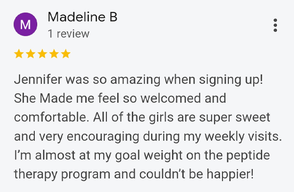Viewport: 294px width, 192px height.
Task: Click the word "weekly" in the review
Action: click(224, 137)
